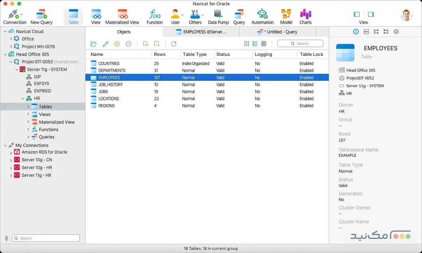
Task: Type in the sidebar search field
Action: coord(45,238)
